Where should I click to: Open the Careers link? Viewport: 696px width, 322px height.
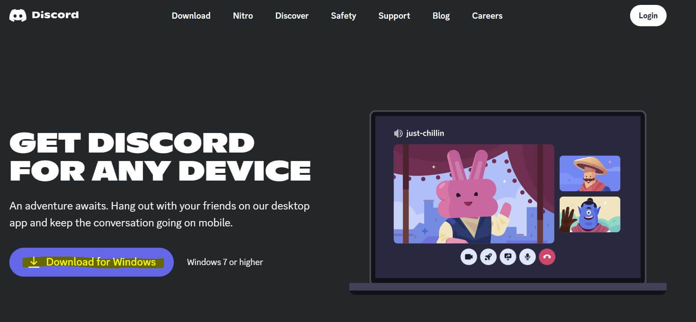click(x=487, y=16)
